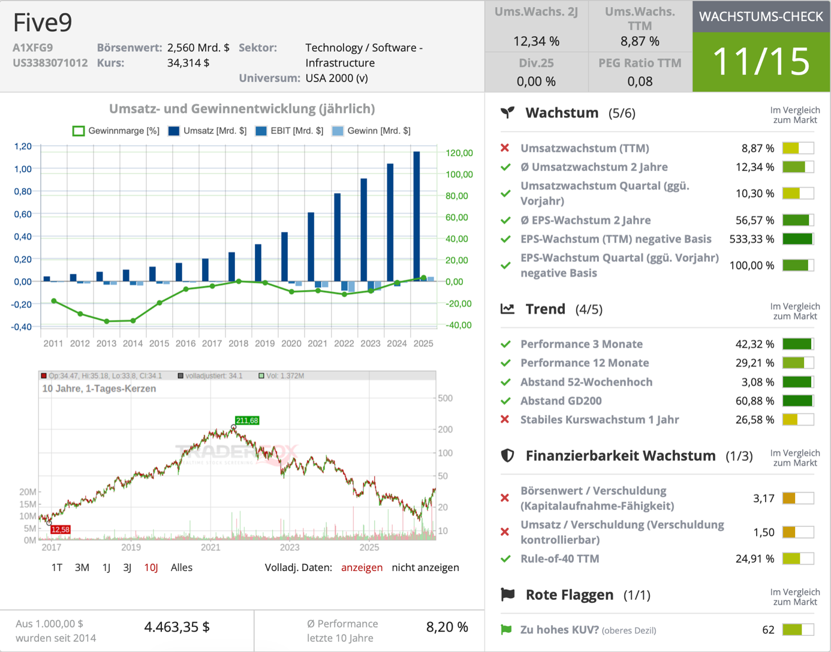831x652 pixels.
Task: Select the 3J chart timeframe
Action: pos(127,568)
